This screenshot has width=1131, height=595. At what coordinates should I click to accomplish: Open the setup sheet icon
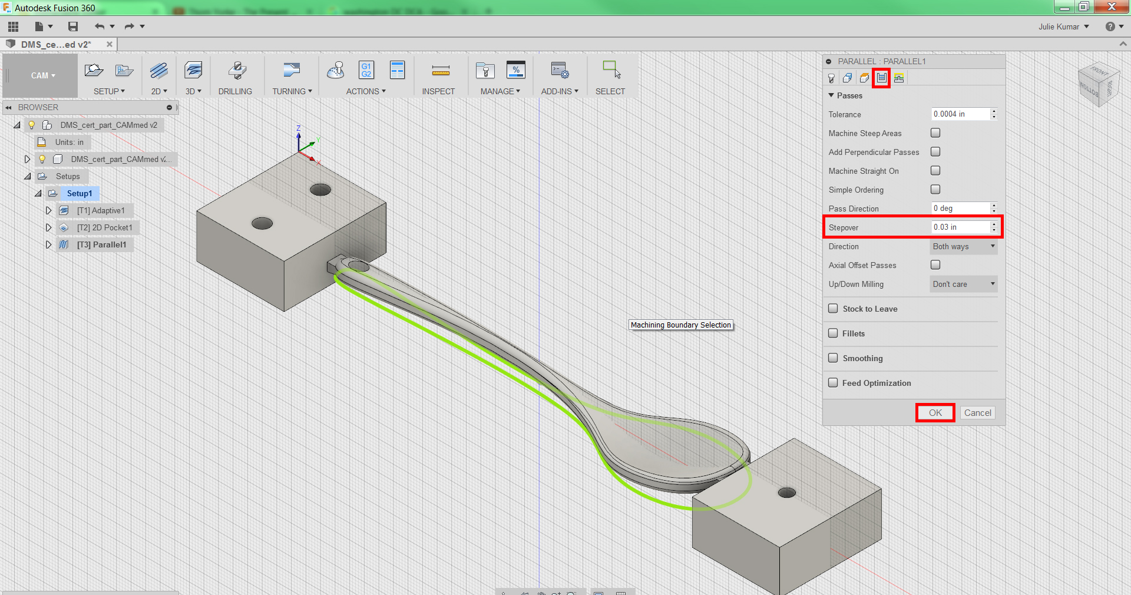[398, 70]
